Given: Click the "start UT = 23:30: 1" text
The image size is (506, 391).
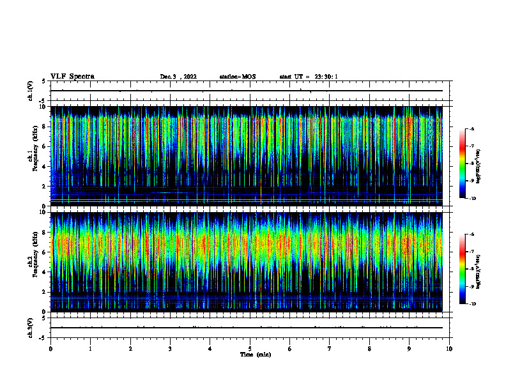Looking at the screenshot, I should coord(309,77).
